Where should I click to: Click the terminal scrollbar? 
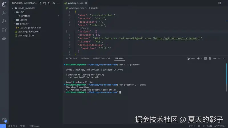click(x=226, y=77)
